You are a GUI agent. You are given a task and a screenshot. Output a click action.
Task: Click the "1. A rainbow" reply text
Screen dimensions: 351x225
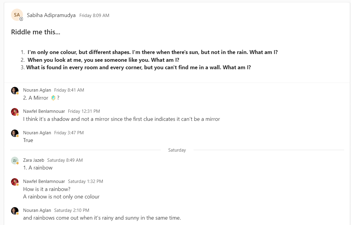pyautogui.click(x=38, y=168)
